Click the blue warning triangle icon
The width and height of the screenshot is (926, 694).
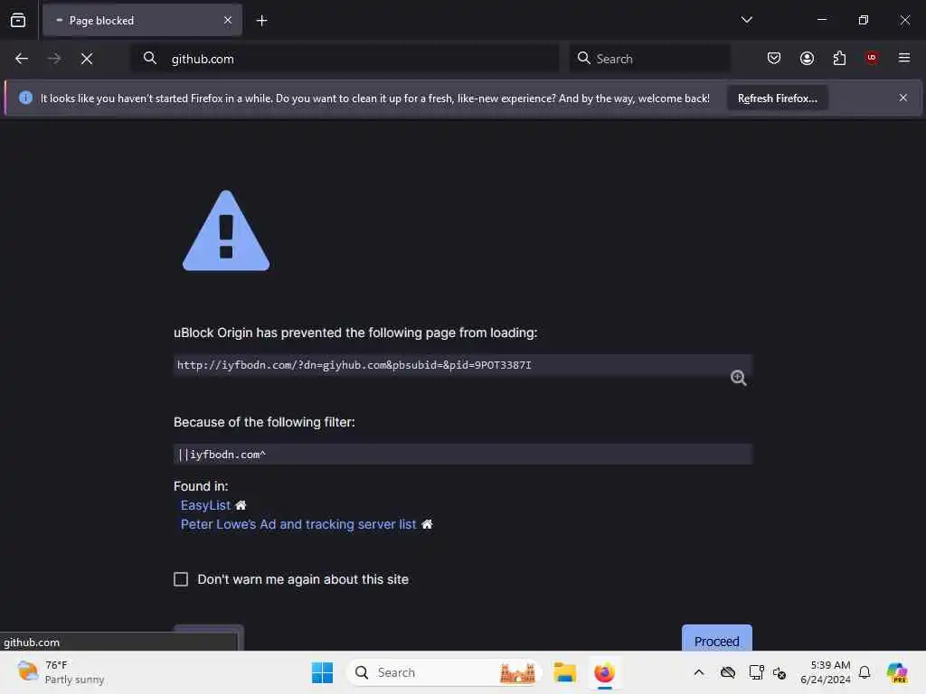[x=226, y=231]
